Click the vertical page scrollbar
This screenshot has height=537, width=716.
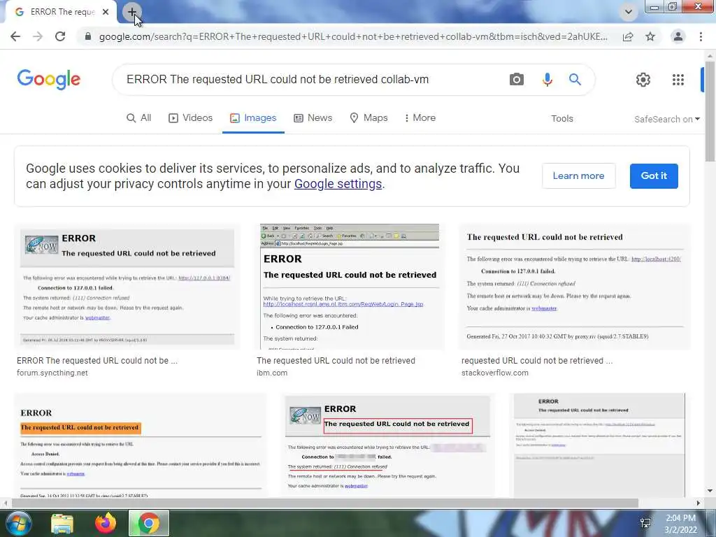pos(710,112)
